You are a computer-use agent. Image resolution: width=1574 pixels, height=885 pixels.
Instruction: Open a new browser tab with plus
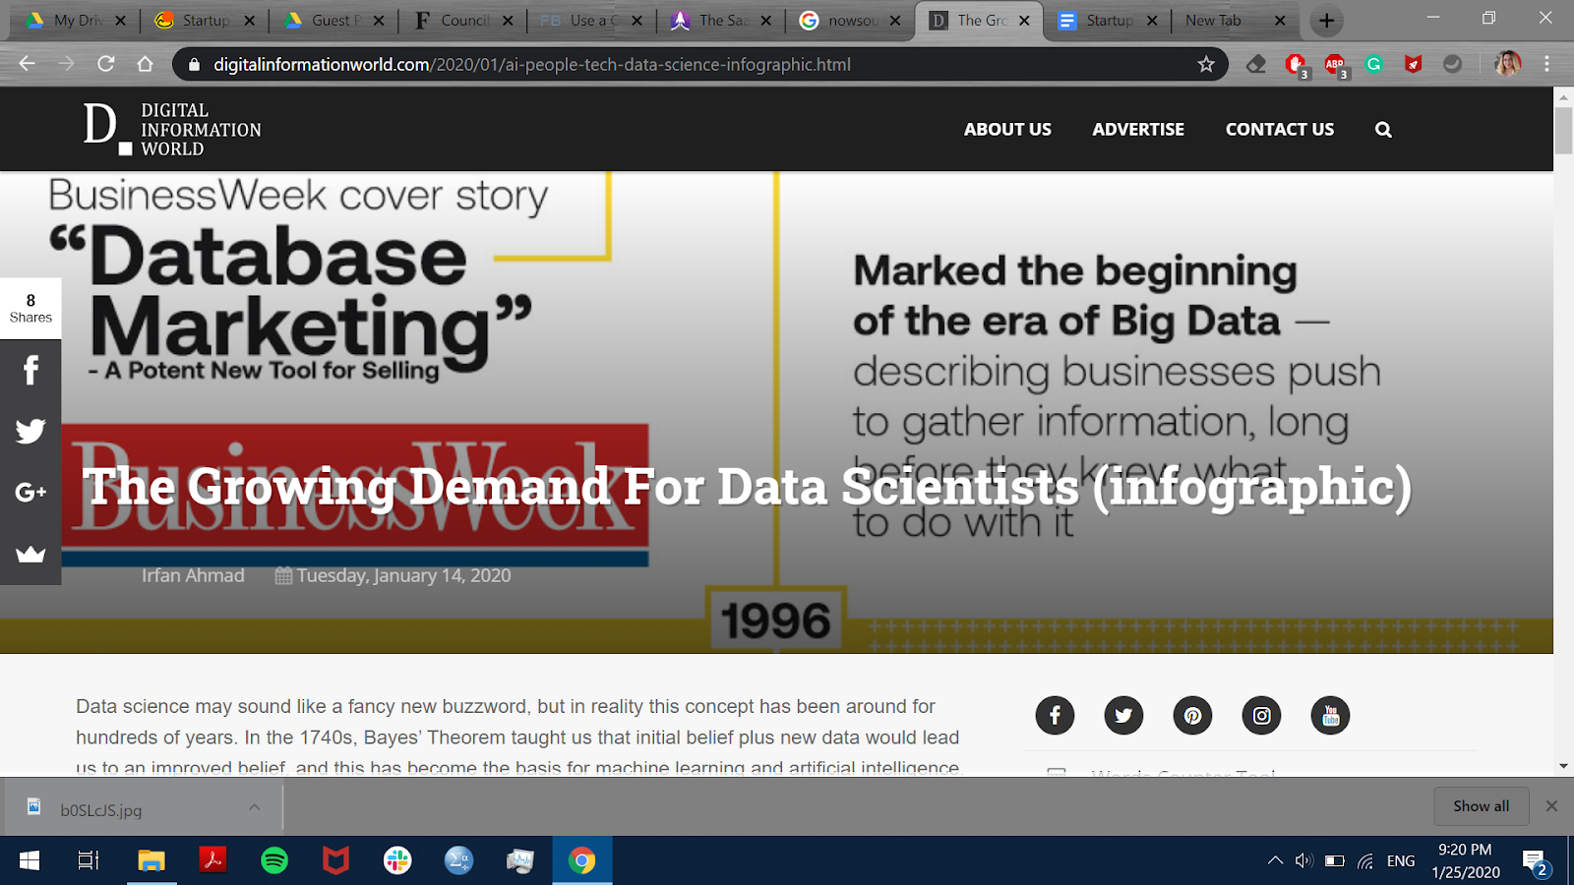point(1327,21)
